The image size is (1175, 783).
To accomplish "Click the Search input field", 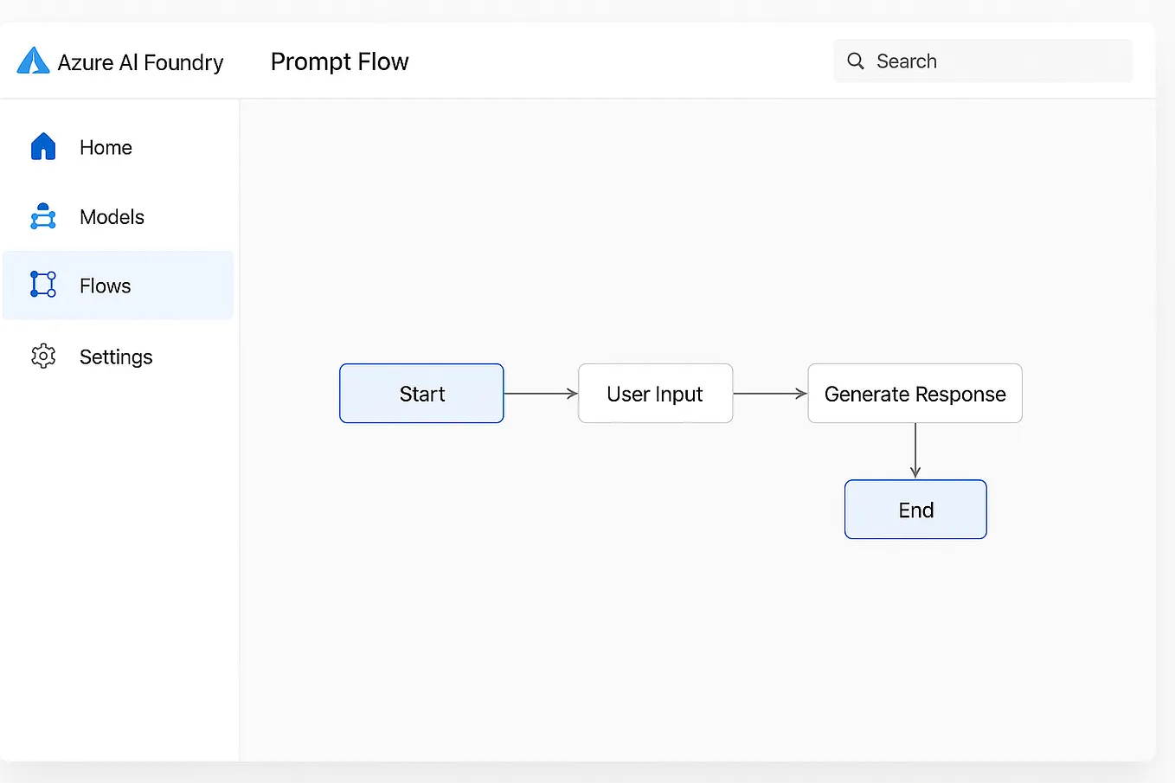I will point(982,61).
